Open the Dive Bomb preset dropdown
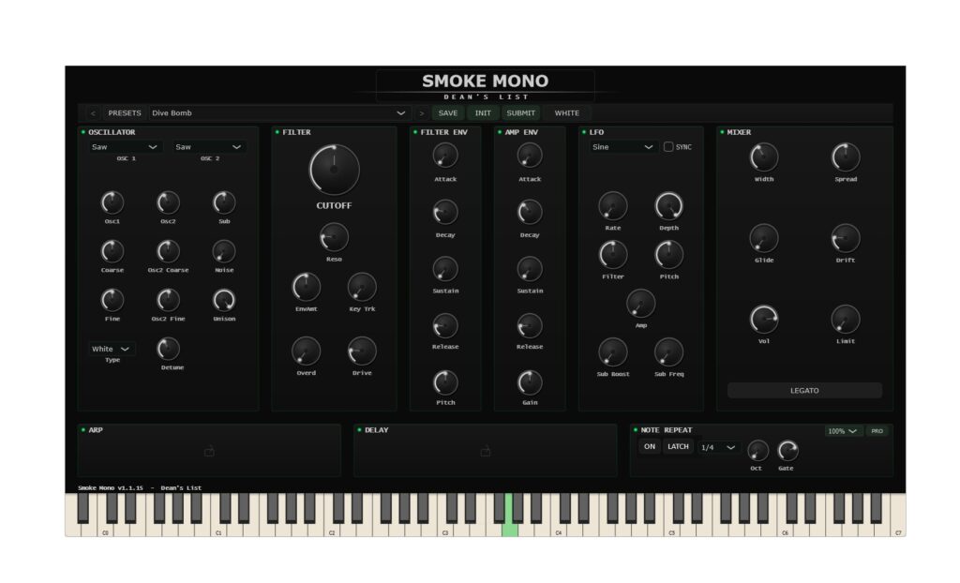The image size is (960, 583). [279, 113]
